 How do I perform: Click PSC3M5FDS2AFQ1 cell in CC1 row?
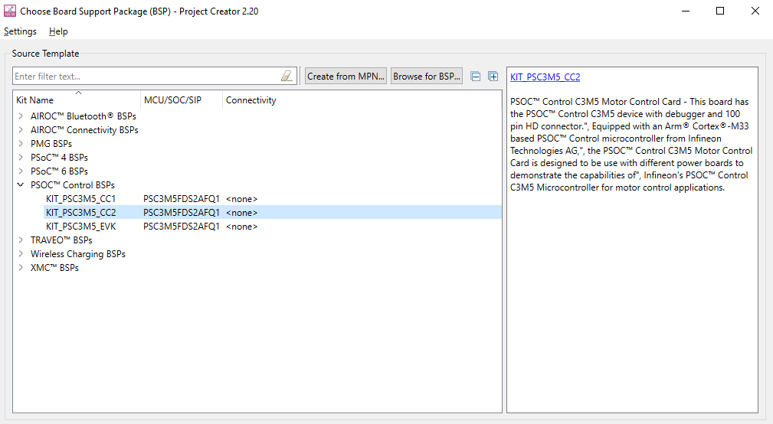(x=182, y=199)
